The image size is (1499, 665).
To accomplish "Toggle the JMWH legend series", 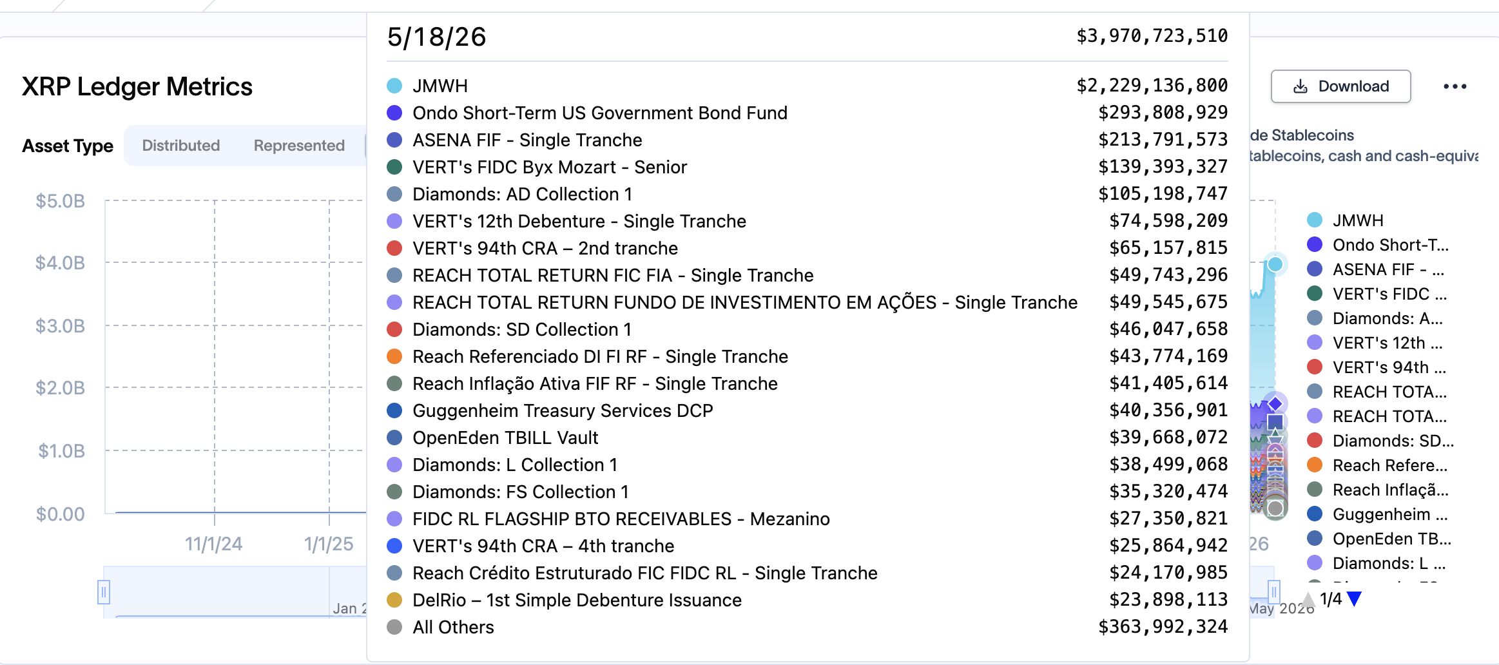I will (1346, 220).
